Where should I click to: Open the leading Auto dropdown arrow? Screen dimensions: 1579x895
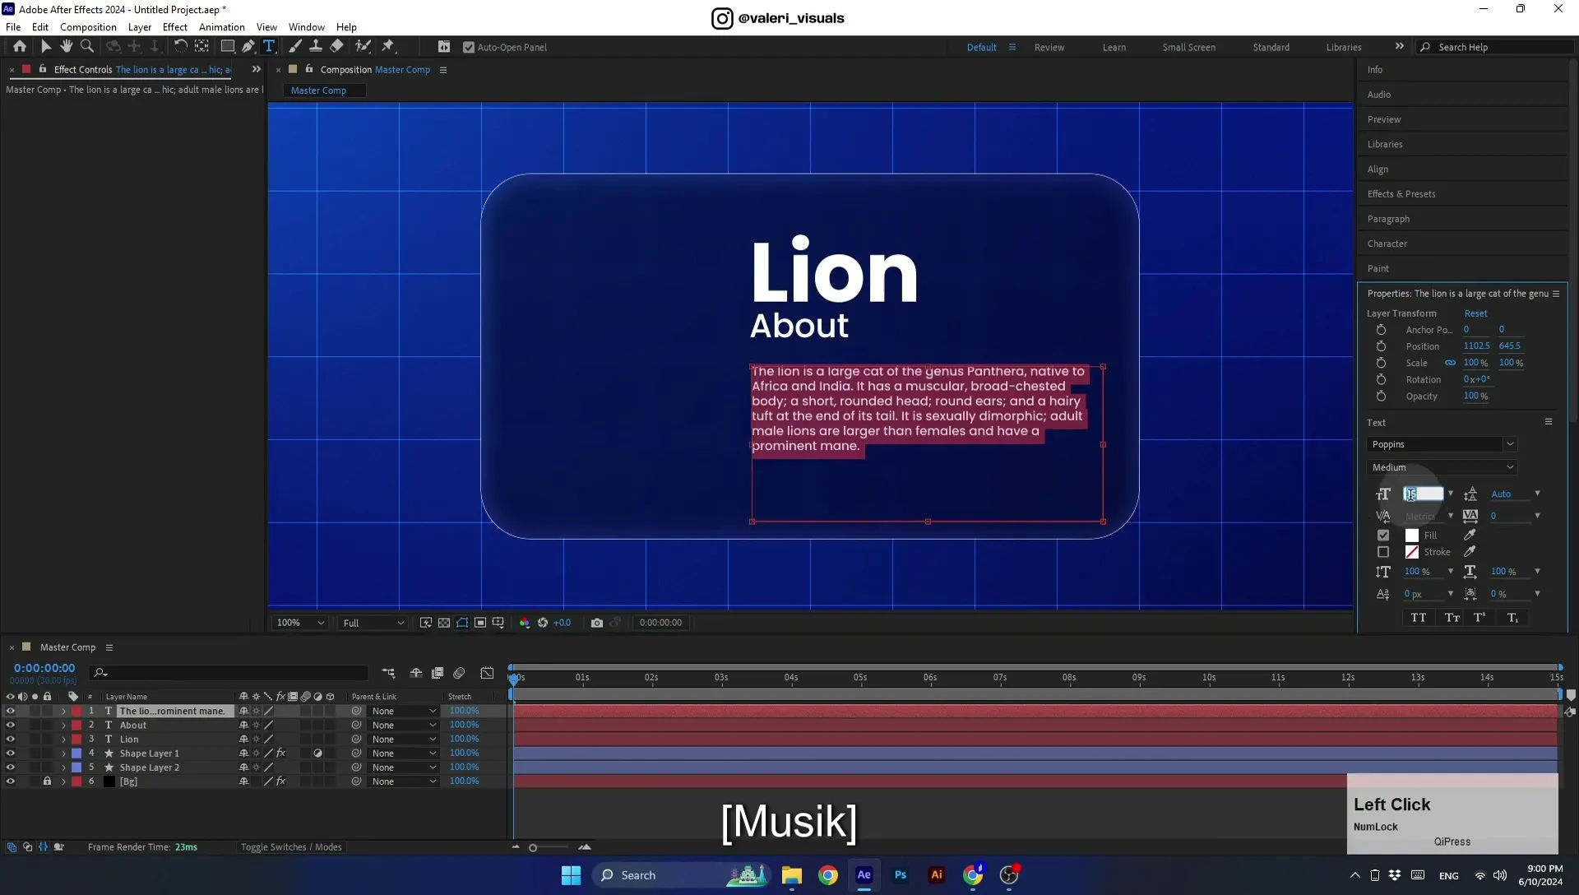tap(1537, 494)
